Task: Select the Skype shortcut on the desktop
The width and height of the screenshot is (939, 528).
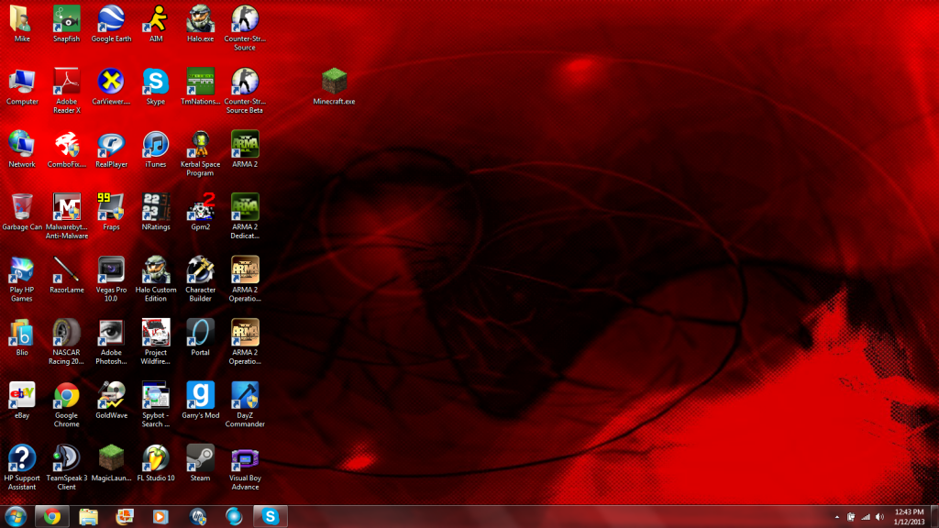Action: click(x=156, y=87)
